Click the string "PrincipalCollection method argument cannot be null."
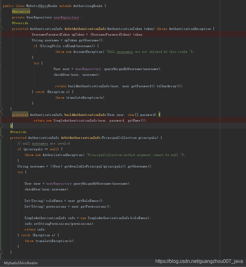This screenshot has width=246, height=267. (135, 155)
